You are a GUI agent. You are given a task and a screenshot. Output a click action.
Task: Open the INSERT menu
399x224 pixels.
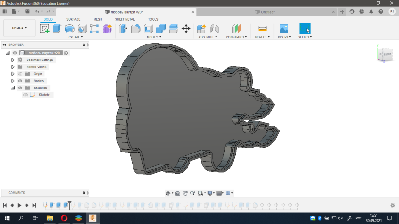click(x=284, y=37)
